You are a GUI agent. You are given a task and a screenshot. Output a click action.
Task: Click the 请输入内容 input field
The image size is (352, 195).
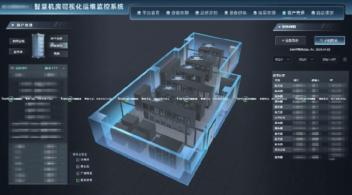329,59
